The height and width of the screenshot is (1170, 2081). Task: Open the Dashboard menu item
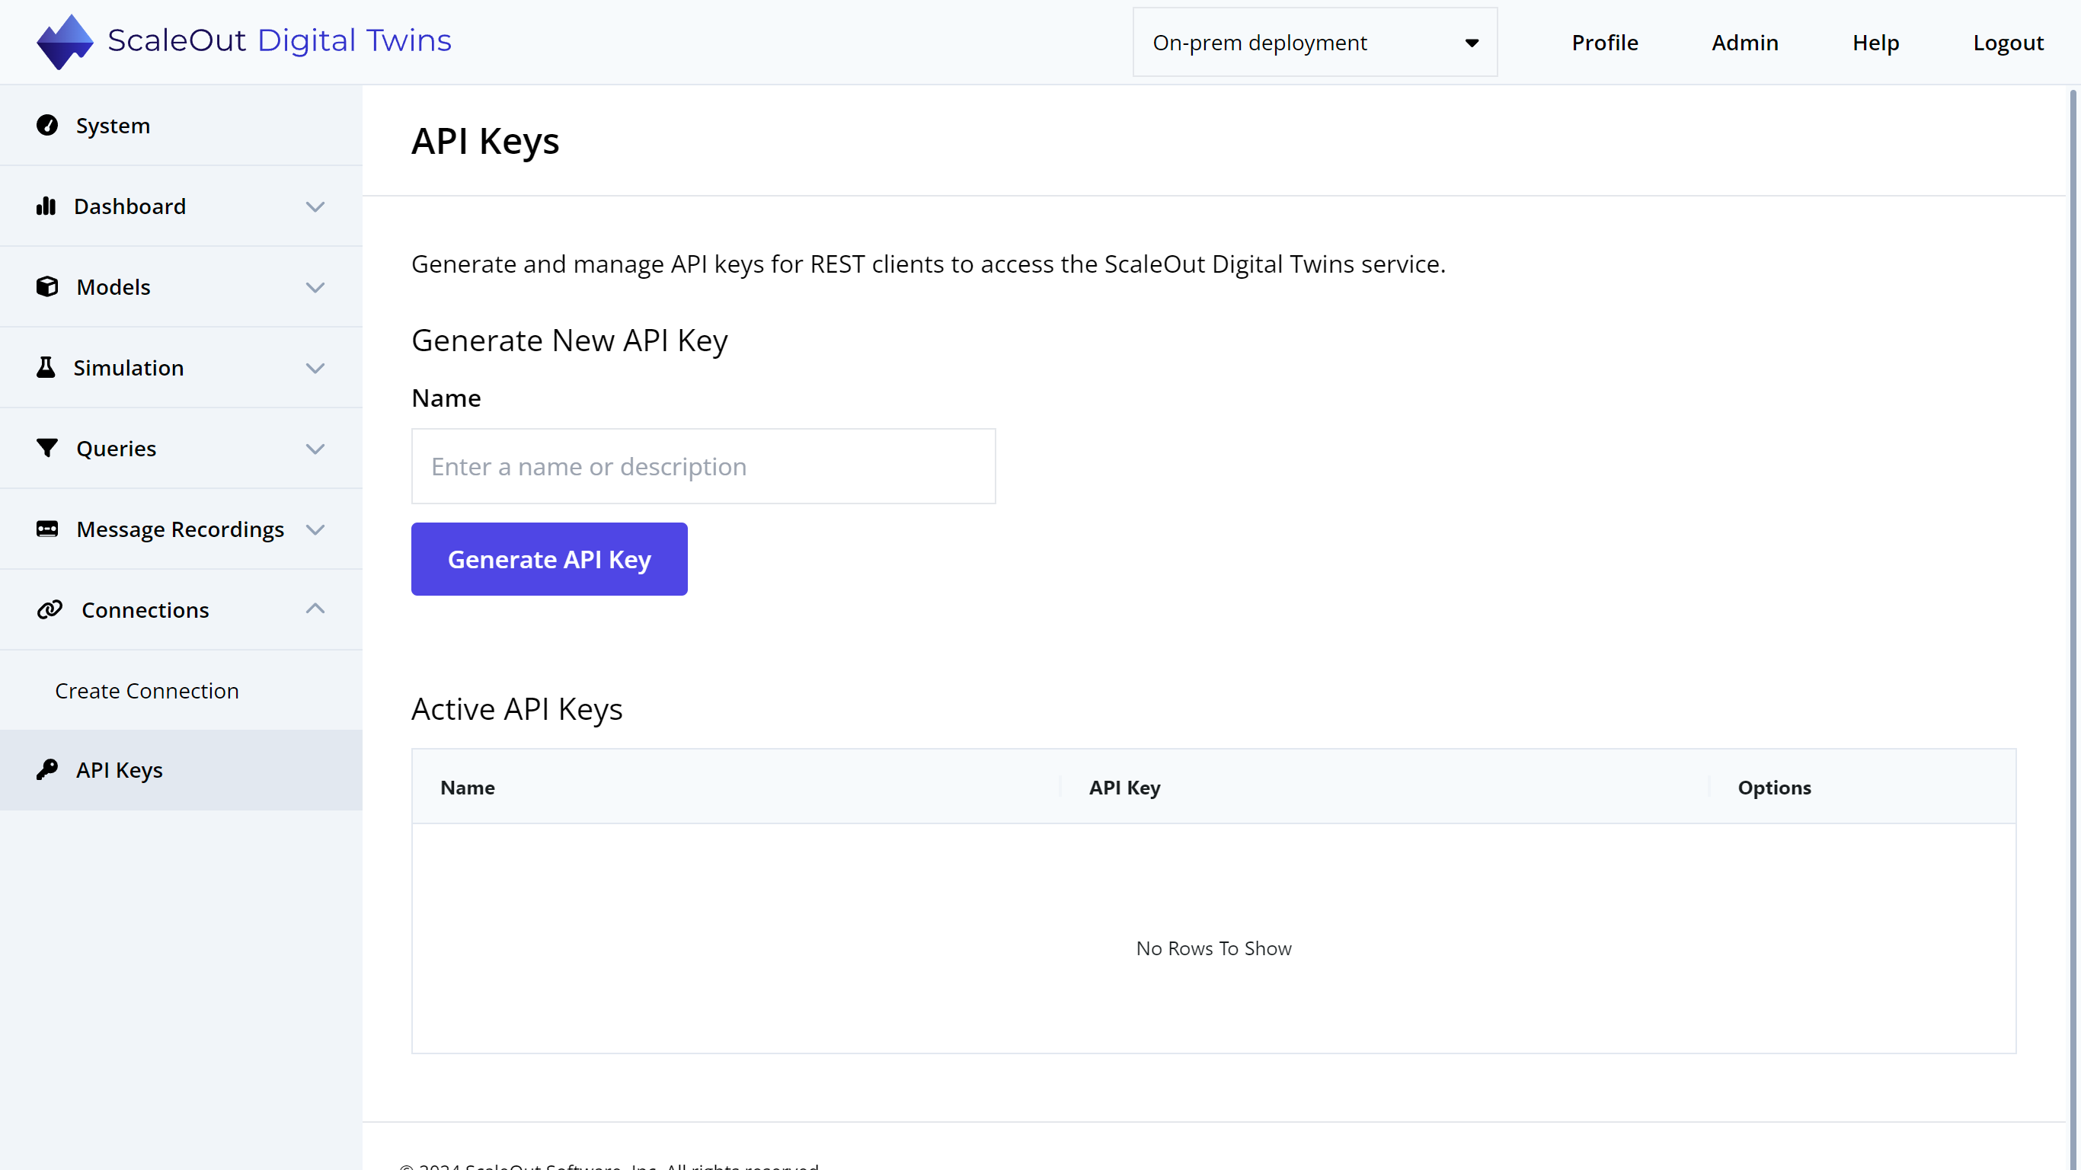point(181,206)
